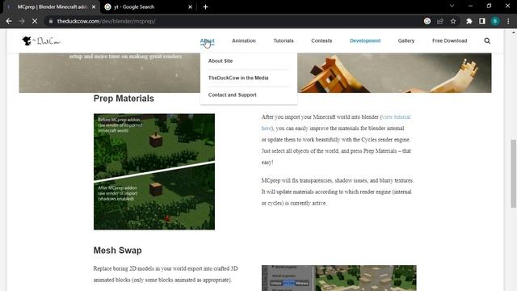Close the MCprep Blender Minecraft tab
Screen dimensions: 517x291
pyautogui.click(x=94, y=6)
